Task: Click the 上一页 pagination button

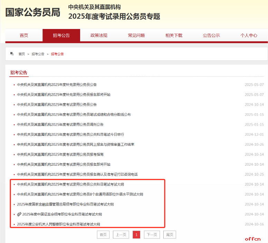Action: point(121,235)
